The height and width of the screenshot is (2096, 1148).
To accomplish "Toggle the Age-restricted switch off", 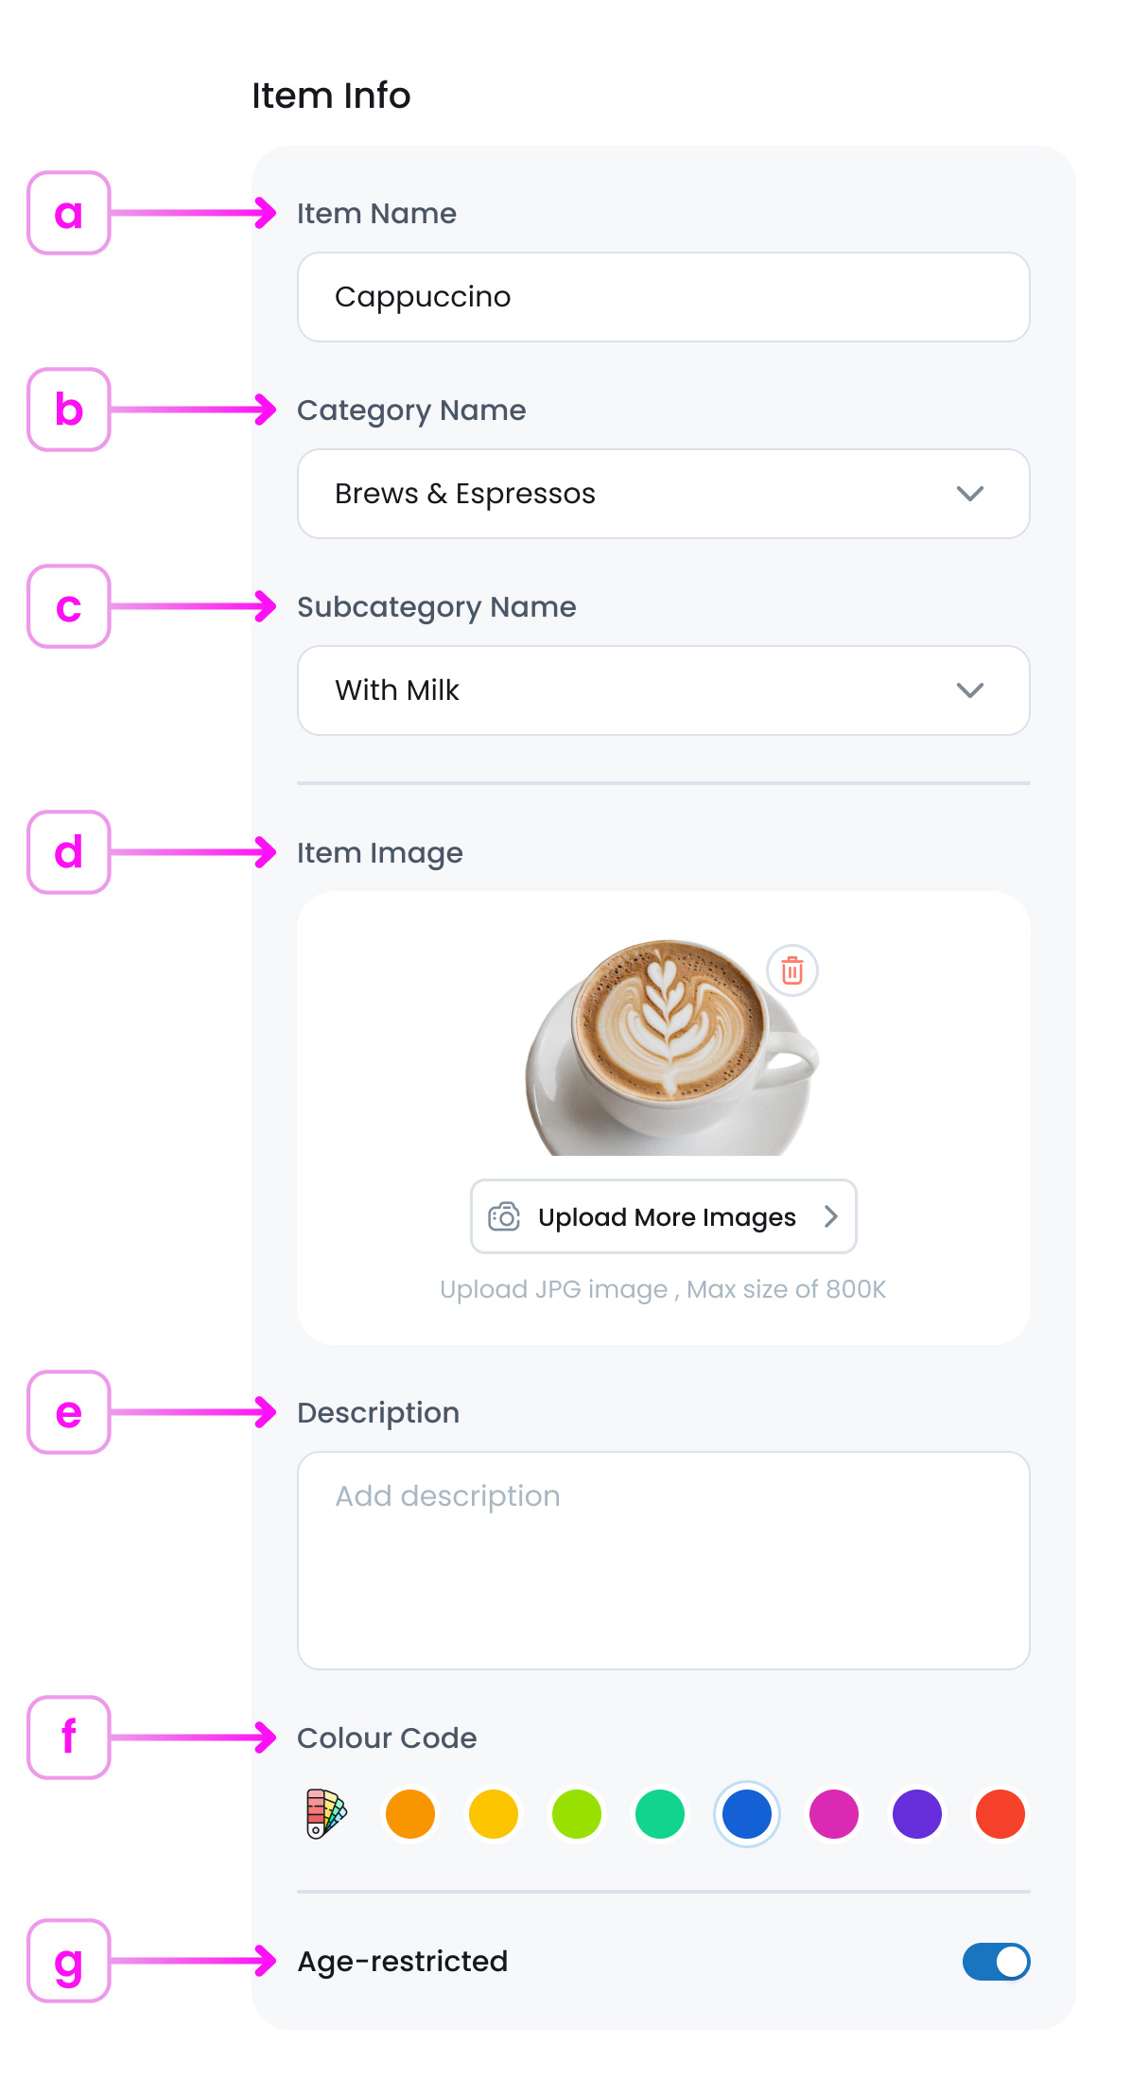I will 996,1962.
